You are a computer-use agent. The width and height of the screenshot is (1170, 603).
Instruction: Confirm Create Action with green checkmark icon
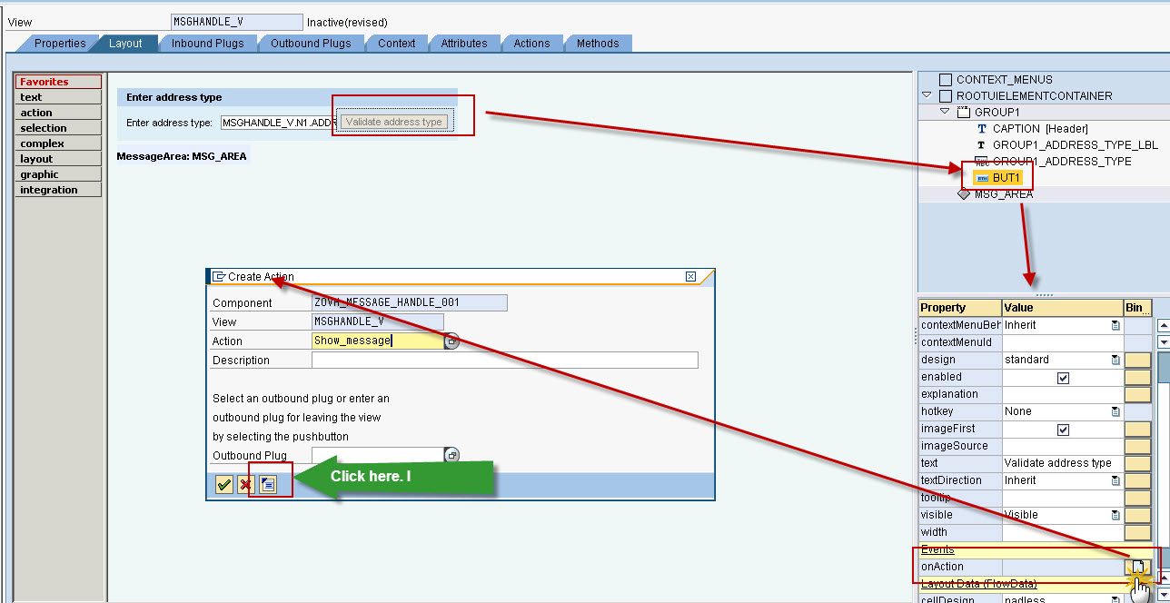click(x=223, y=484)
